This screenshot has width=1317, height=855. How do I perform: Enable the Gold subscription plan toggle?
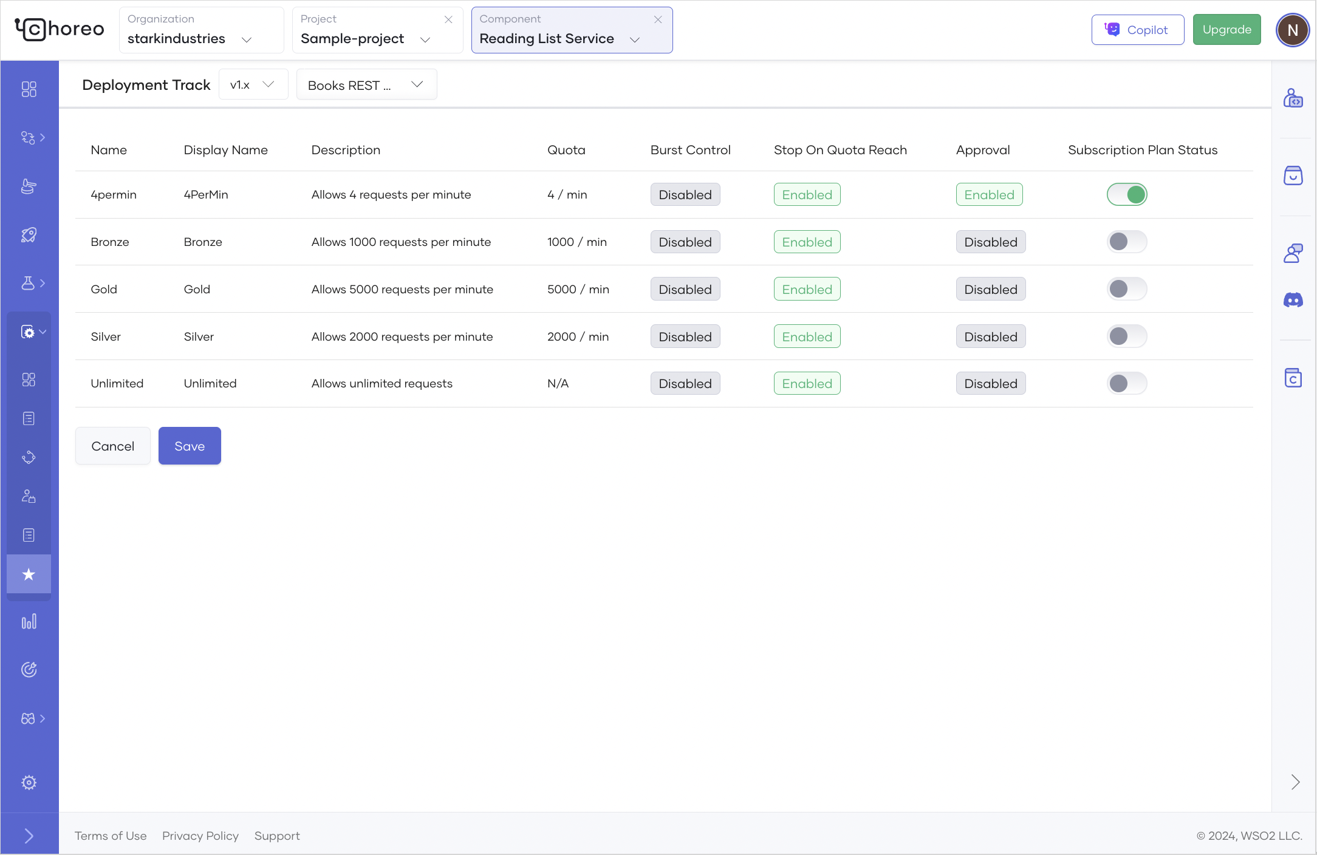[x=1127, y=289]
